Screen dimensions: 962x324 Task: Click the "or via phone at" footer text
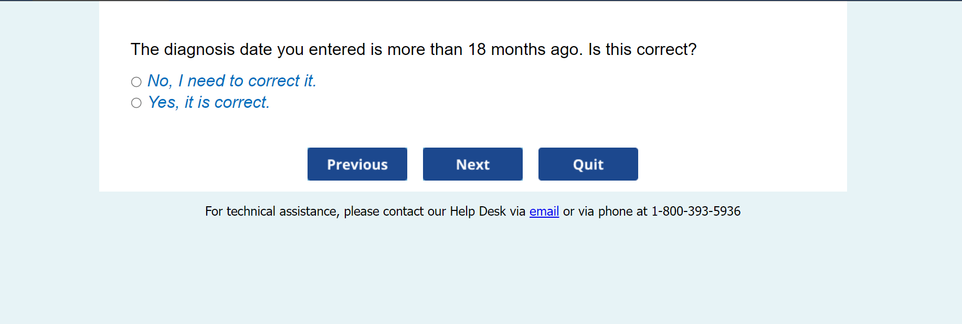605,211
